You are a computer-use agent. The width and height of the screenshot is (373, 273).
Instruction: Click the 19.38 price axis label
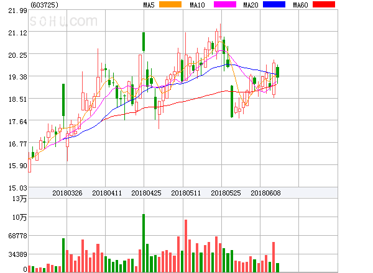tap(17, 77)
